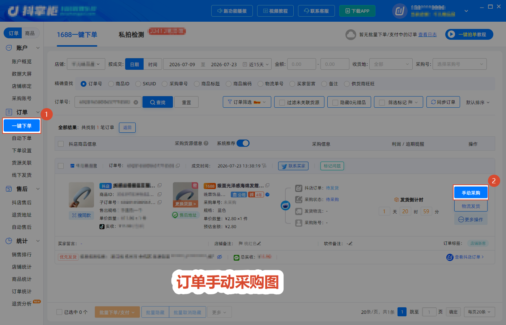Switch to the 私拍检测 tab

[131, 35]
